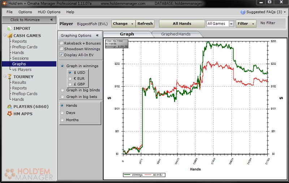Collapse the CASH GAMES tree node
The height and width of the screenshot is (183, 289).
[5, 35]
